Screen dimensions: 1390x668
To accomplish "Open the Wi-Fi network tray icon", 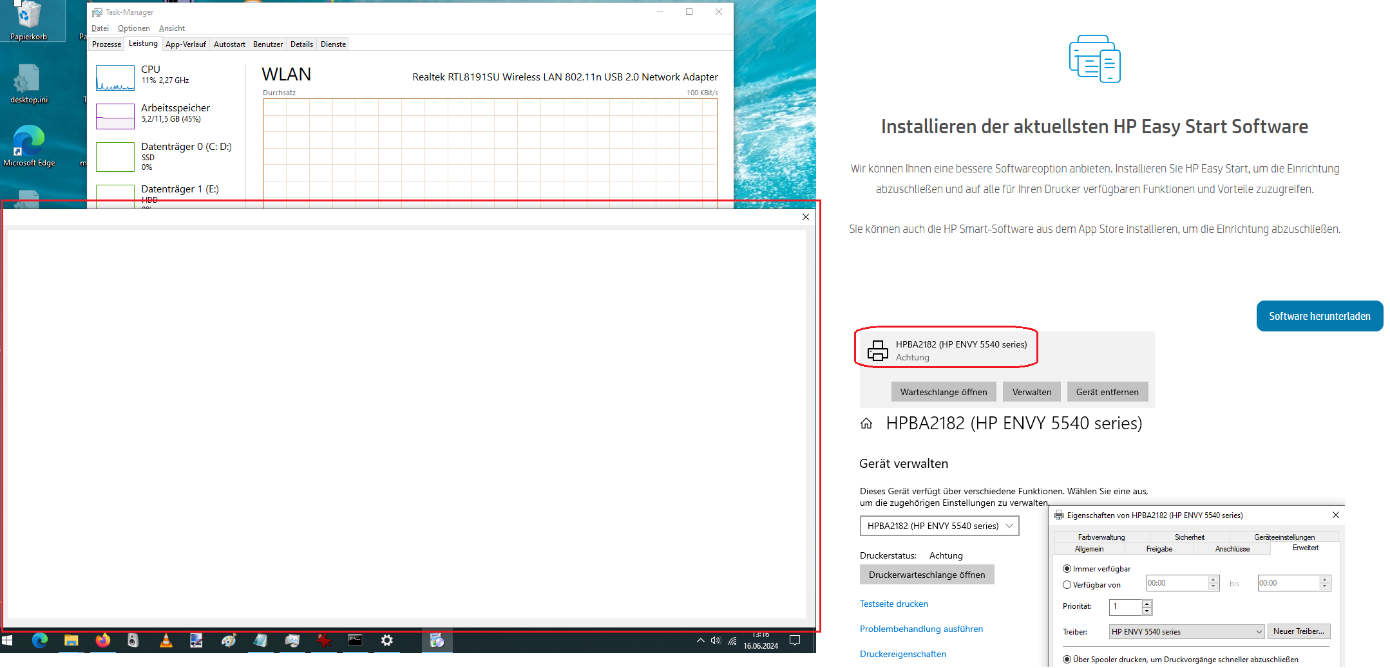I will [732, 640].
